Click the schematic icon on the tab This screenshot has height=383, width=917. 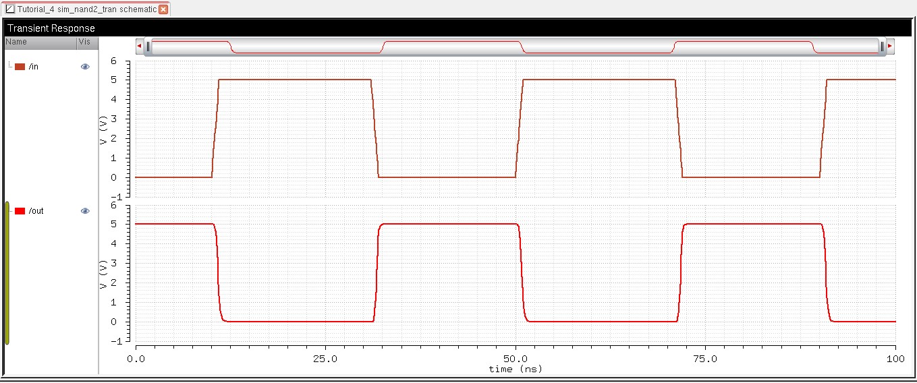coord(9,9)
